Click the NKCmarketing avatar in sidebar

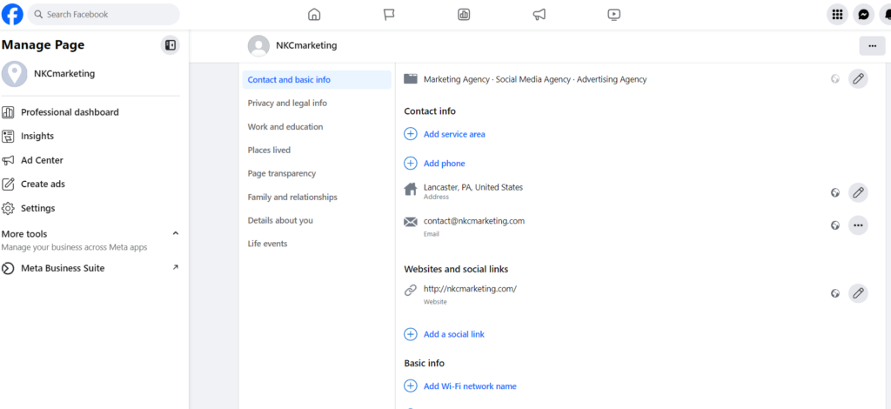[14, 74]
